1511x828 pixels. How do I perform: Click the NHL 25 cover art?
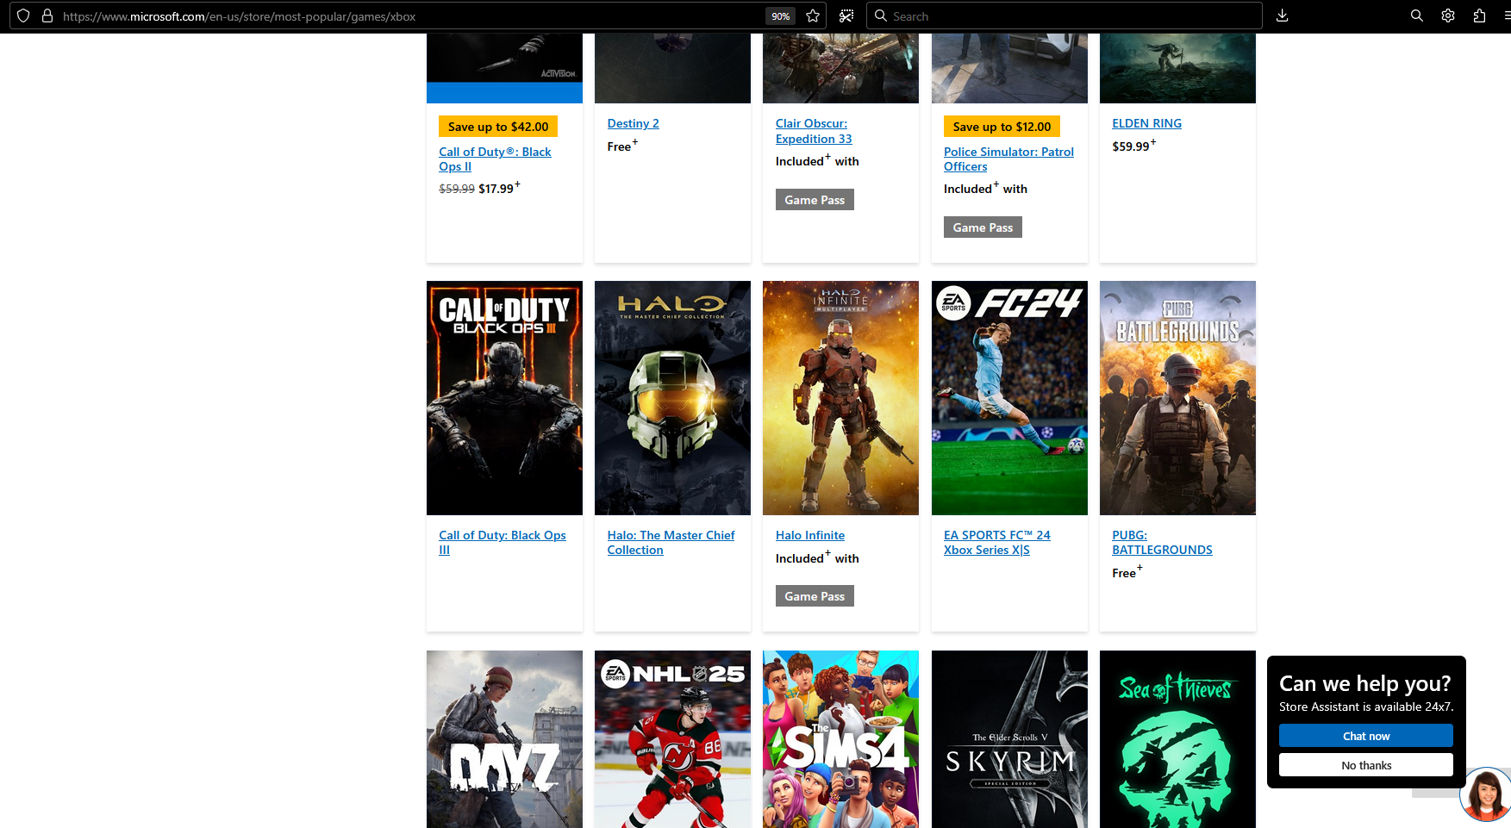tap(672, 739)
